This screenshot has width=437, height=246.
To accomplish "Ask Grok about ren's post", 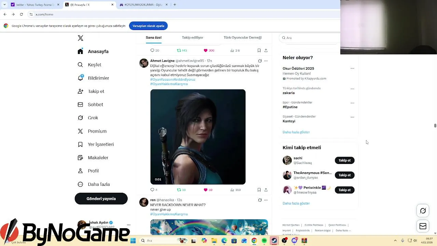I will point(260,200).
